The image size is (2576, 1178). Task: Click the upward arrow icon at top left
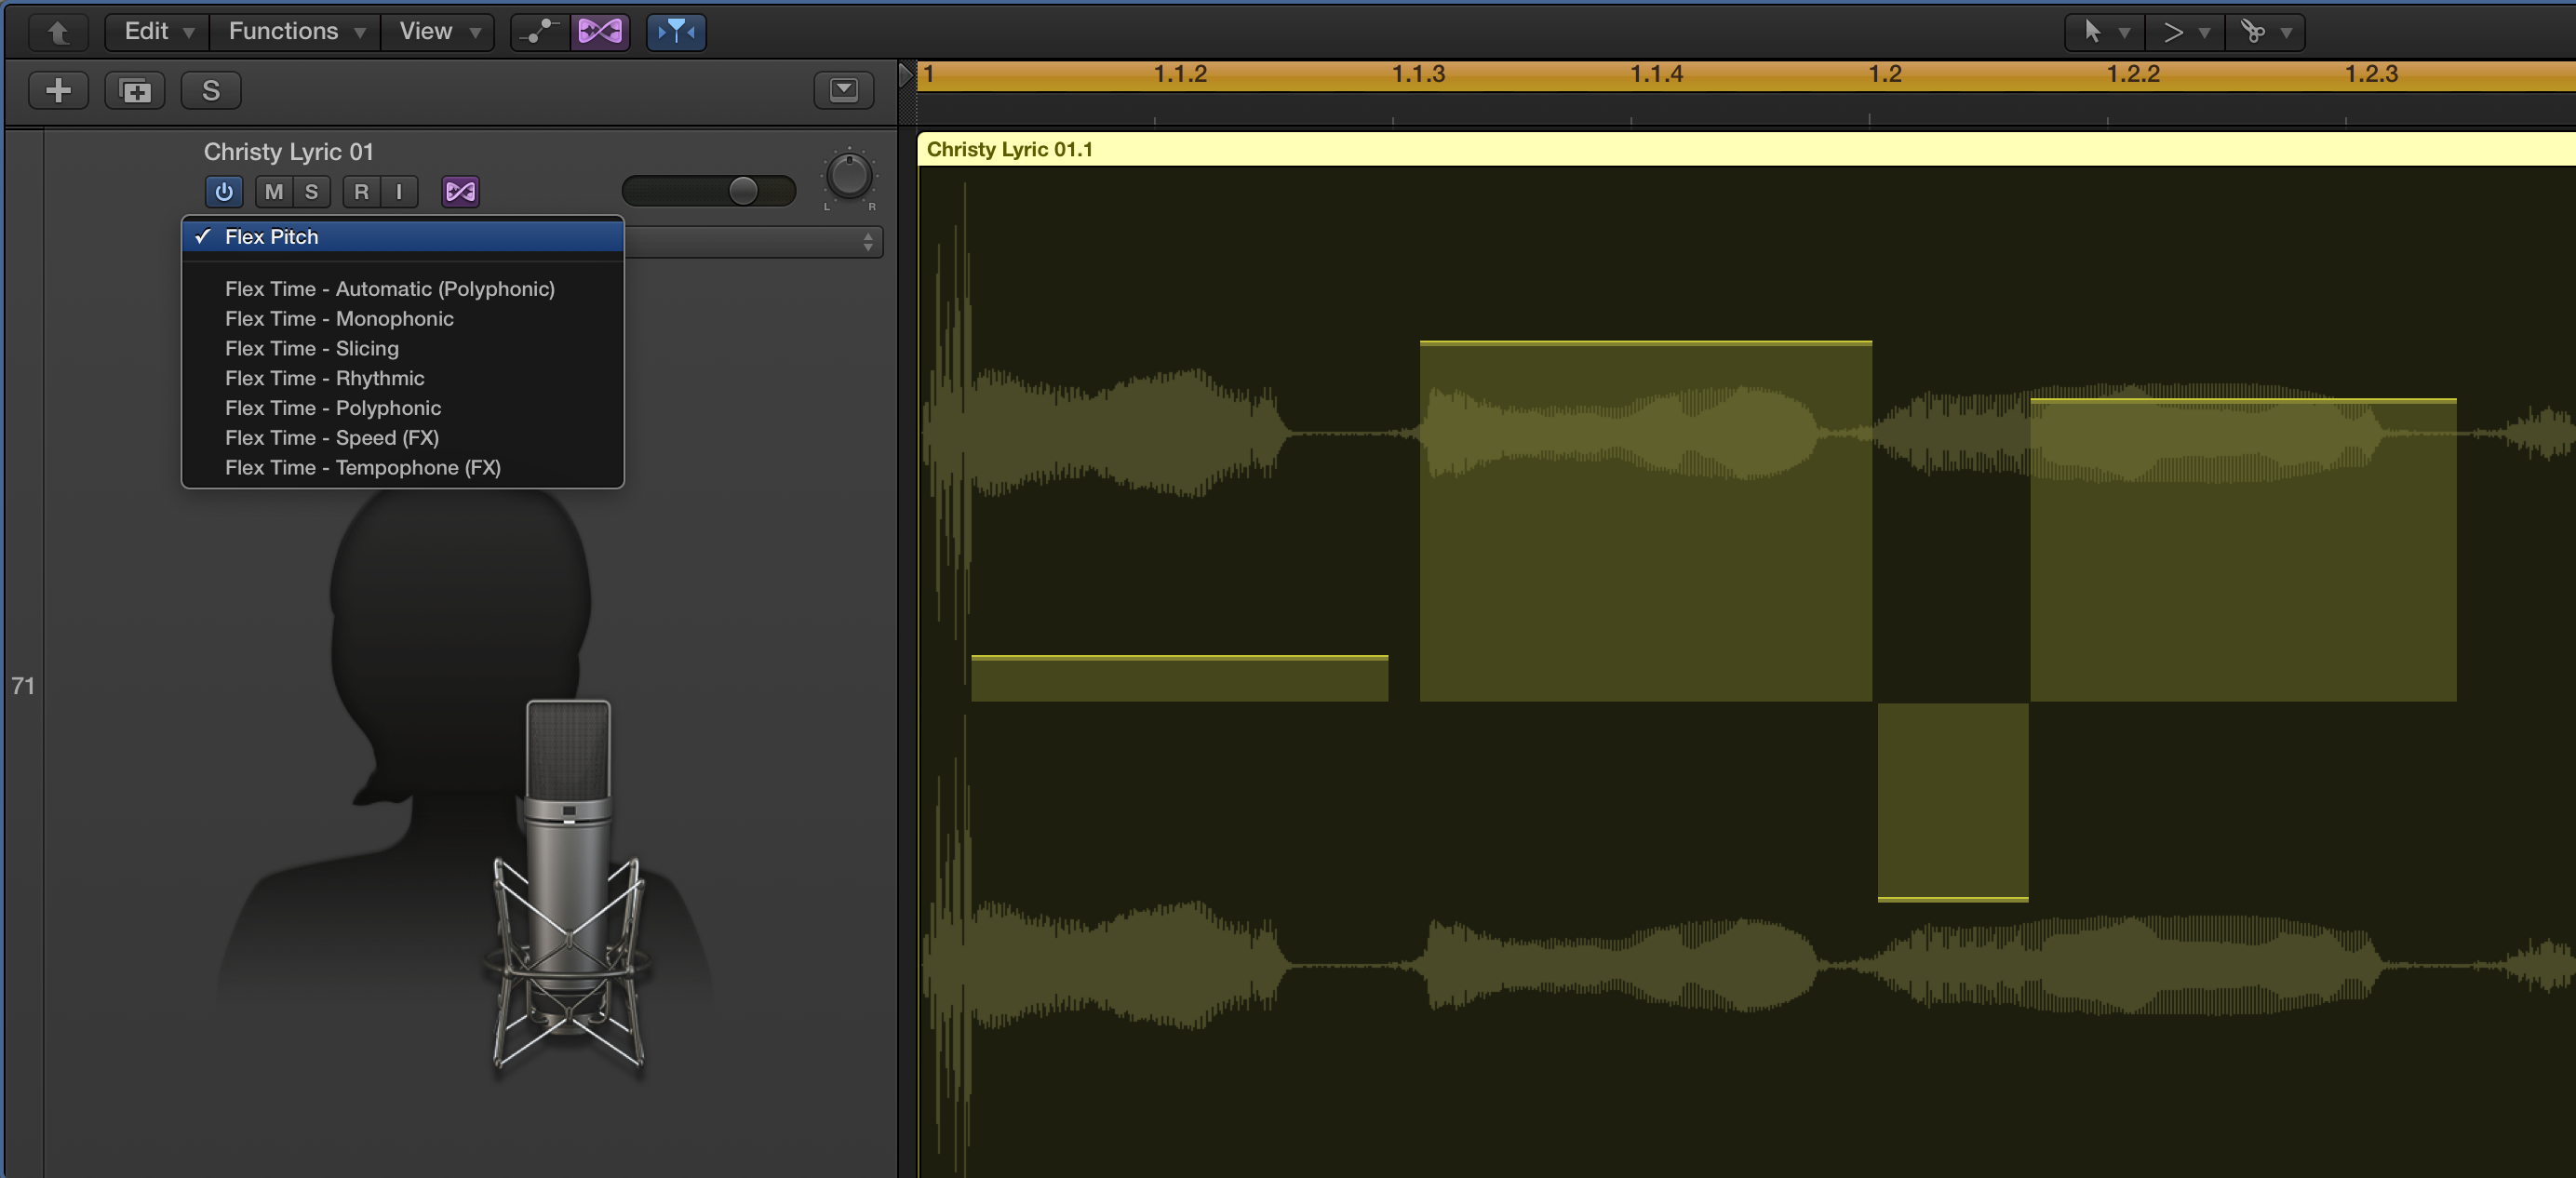pos(58,31)
